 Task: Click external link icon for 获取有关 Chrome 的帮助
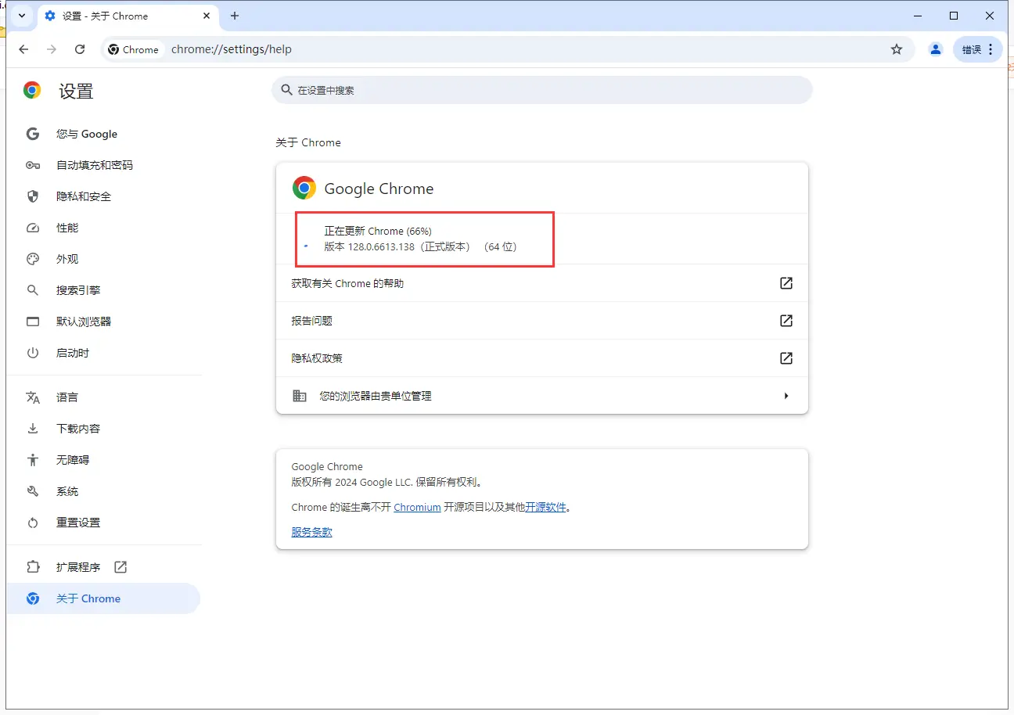[x=786, y=283]
